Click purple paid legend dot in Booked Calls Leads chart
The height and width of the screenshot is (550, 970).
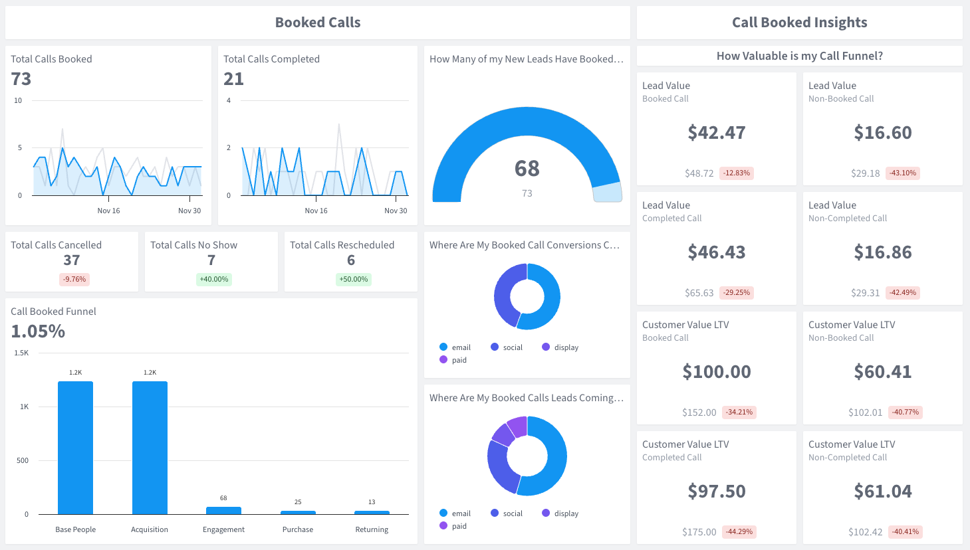[443, 526]
